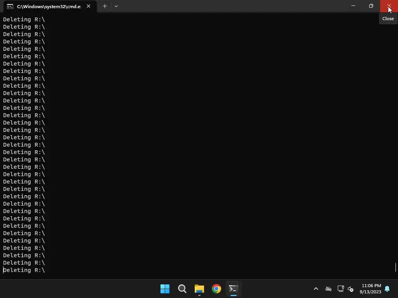Launch Google Chrome from taskbar
The image size is (398, 298).
click(216, 289)
